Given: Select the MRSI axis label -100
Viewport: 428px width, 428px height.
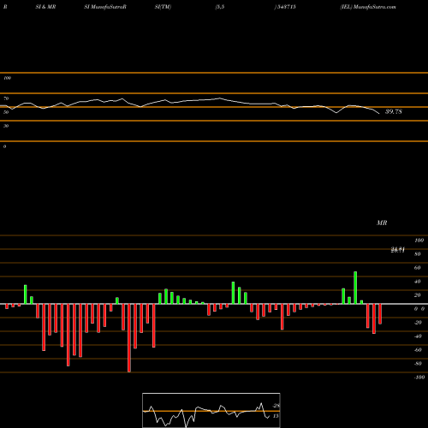Looking at the screenshot, I should [x=419, y=377].
